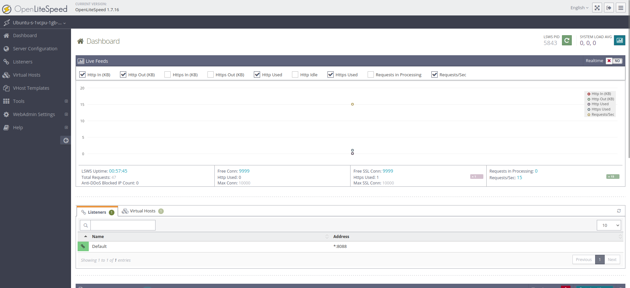Image resolution: width=630 pixels, height=288 pixels.
Task: Enable Http Idle checkbox
Action: [295, 75]
